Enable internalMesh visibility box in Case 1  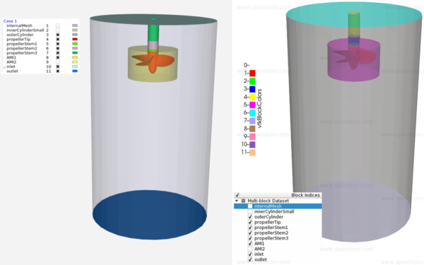tap(58, 25)
